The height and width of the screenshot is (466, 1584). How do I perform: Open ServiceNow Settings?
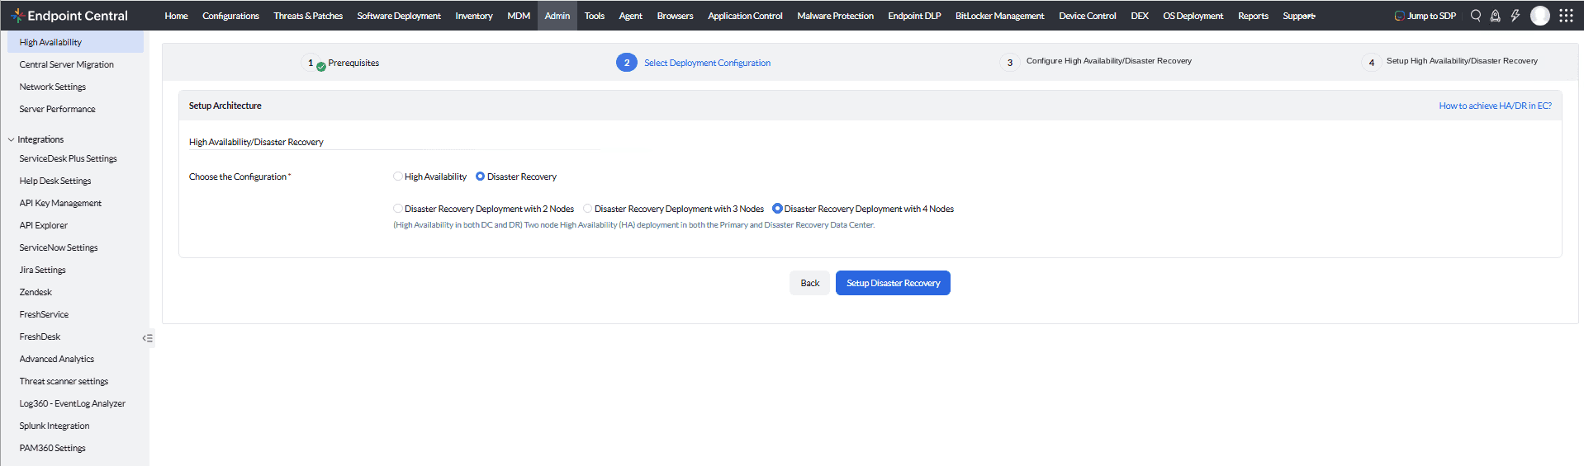pyautogui.click(x=59, y=247)
